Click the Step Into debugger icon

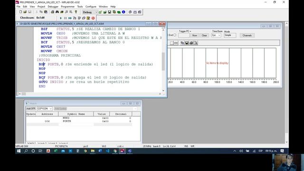click(x=75, y=18)
